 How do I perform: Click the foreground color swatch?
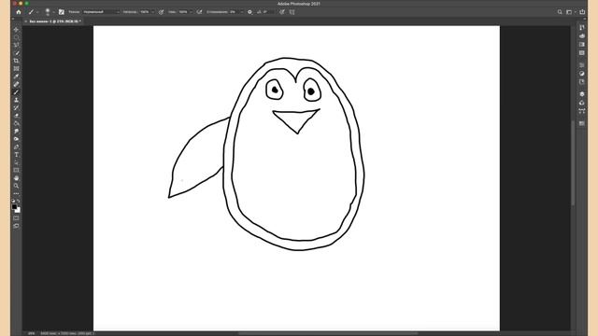coord(14,206)
